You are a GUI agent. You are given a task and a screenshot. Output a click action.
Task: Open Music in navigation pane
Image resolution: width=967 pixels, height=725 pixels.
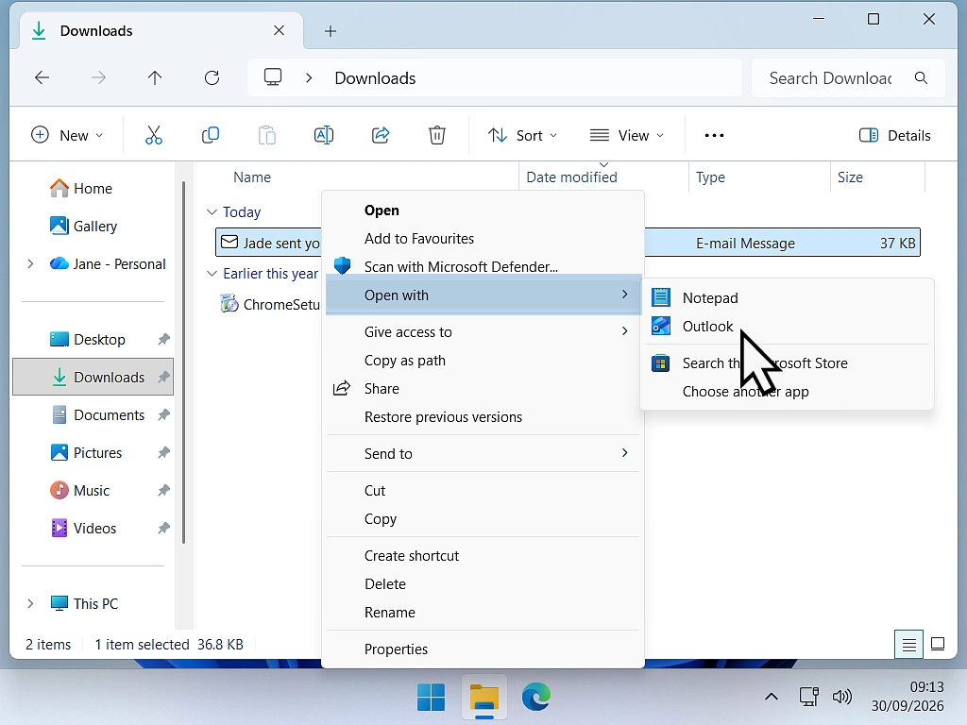click(93, 491)
